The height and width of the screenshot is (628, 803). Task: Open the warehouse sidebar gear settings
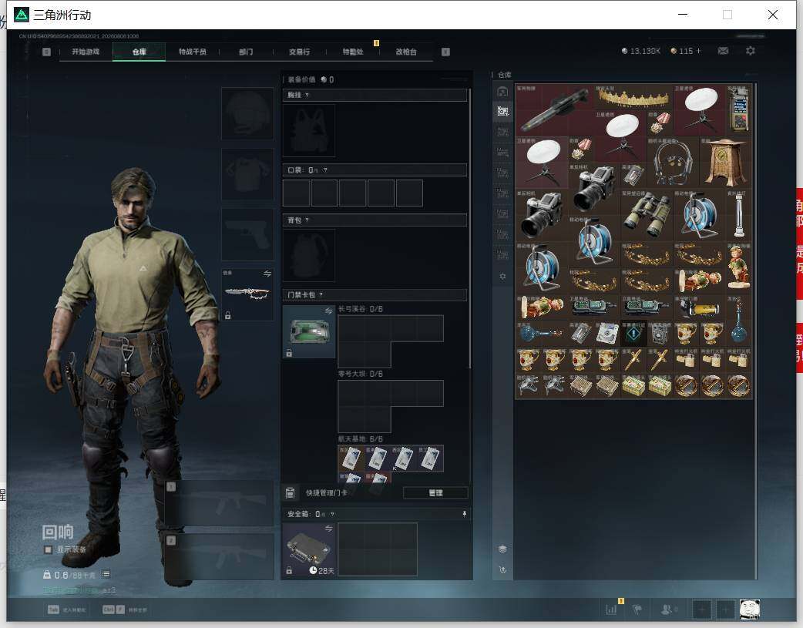502,276
